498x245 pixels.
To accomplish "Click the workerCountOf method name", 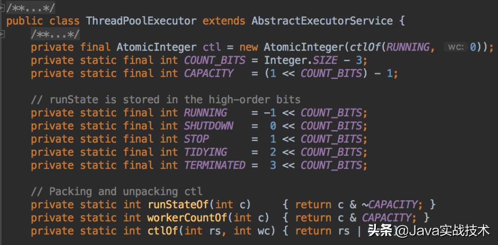I will coord(187,218).
